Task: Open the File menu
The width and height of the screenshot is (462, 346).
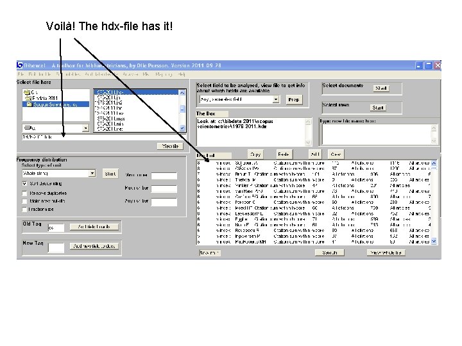Action: (x=21, y=74)
